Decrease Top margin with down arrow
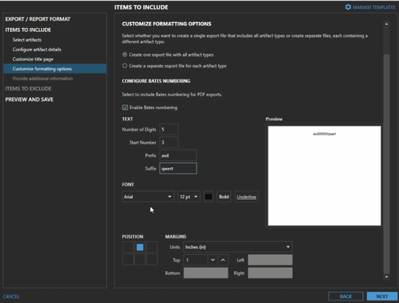Image resolution: width=399 pixels, height=303 pixels. (213, 260)
